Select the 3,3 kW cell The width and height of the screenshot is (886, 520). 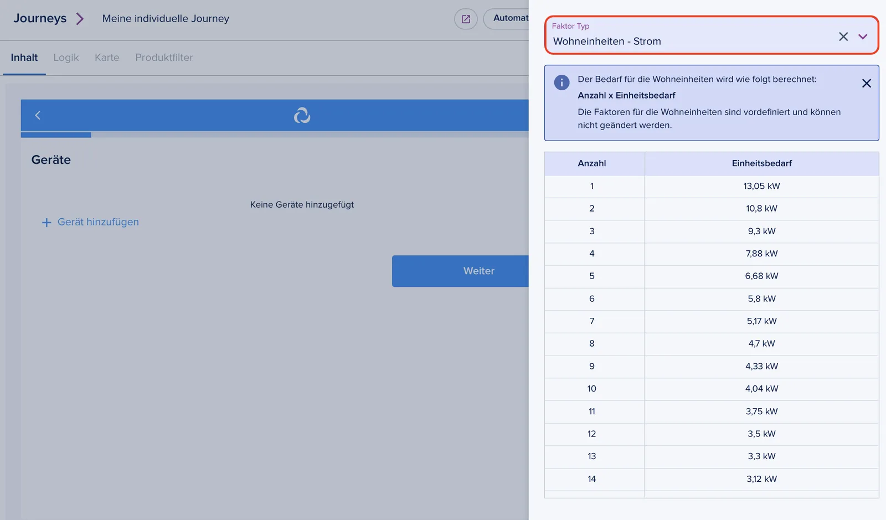pos(761,456)
